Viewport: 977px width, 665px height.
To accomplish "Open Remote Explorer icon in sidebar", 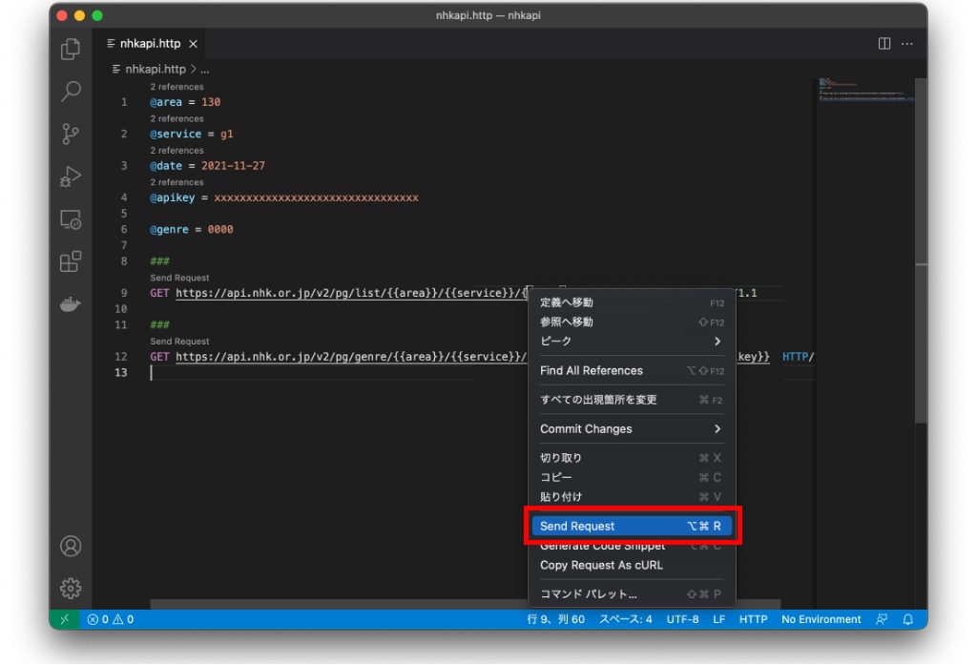I will [x=71, y=219].
